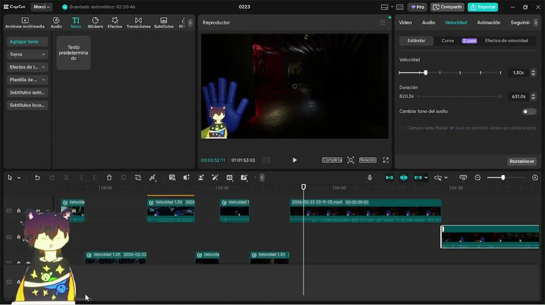
Task: Zoom out the timeline
Action: (x=478, y=177)
